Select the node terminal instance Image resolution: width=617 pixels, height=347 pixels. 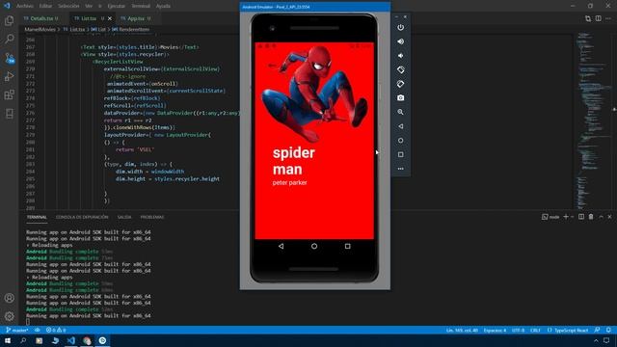[x=550, y=217]
